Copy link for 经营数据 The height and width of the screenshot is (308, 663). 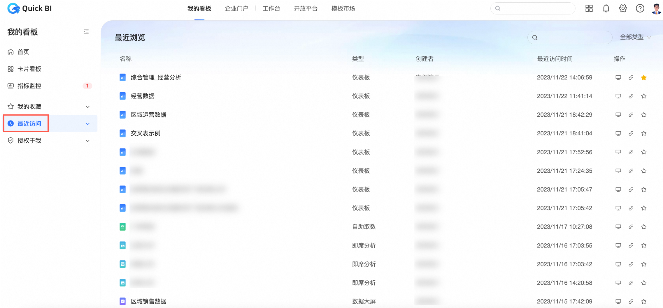[x=631, y=96]
